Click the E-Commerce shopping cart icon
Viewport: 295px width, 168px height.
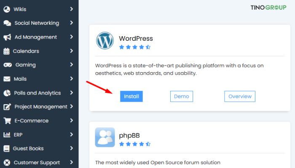pyautogui.click(x=7, y=121)
